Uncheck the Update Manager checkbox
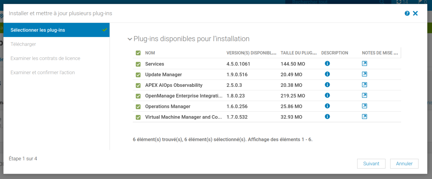Image resolution: width=432 pixels, height=179 pixels. (x=138, y=75)
